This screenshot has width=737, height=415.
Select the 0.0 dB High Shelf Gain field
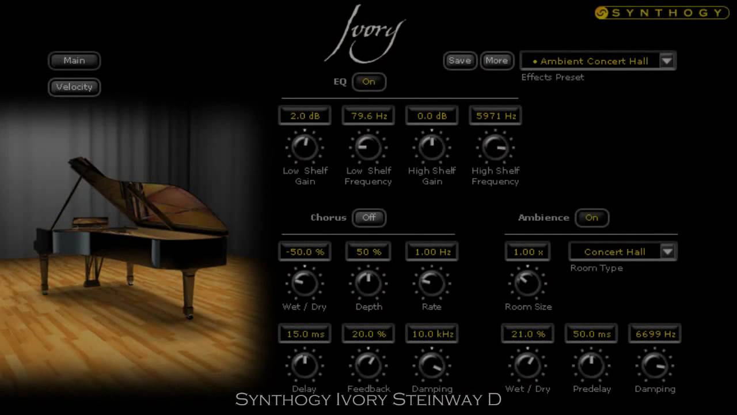click(x=432, y=115)
